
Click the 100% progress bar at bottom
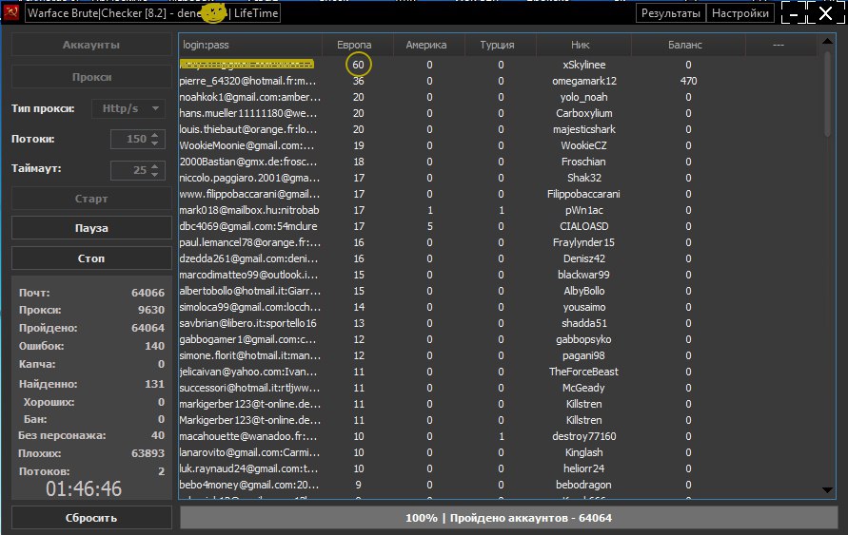click(x=509, y=518)
